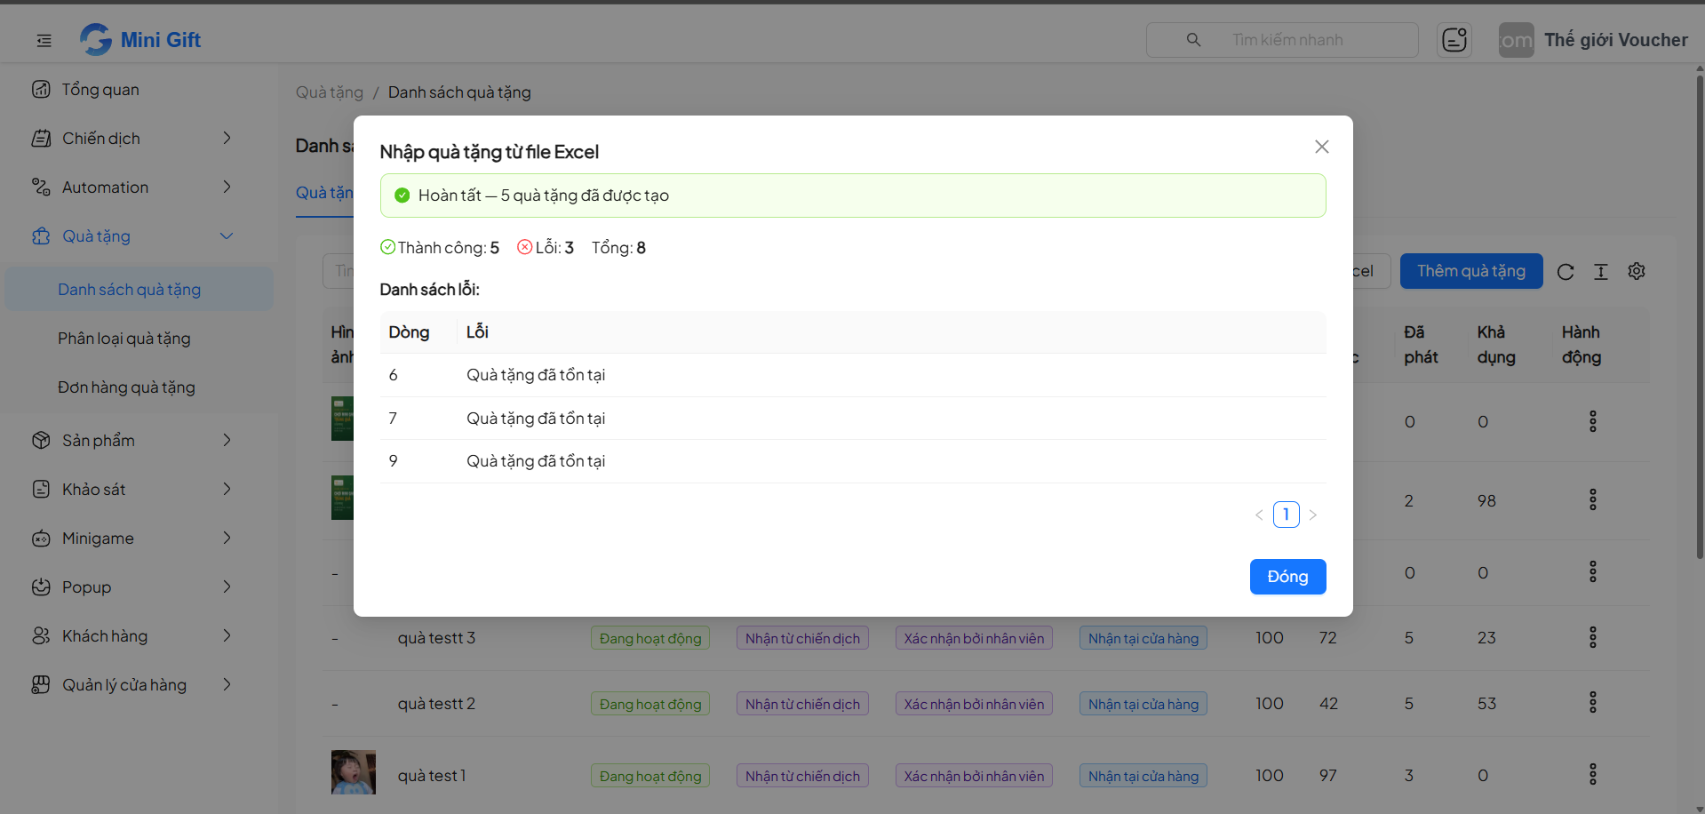Click the quà test 1 thumbnail image
Viewport: 1705px width, 814px height.
(353, 771)
